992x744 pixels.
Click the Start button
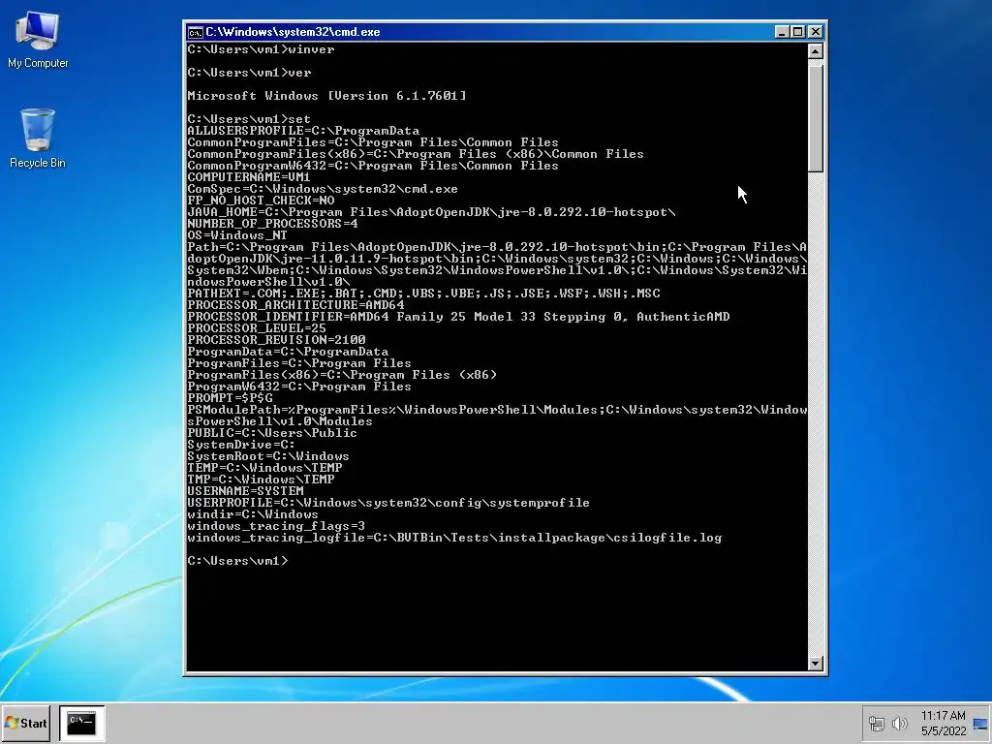click(x=26, y=723)
